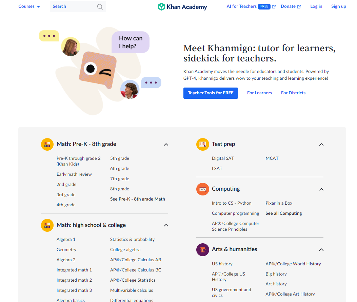This screenshot has width=357, height=302.
Task: Click the Arts & humanities icon
Action: [x=203, y=250]
